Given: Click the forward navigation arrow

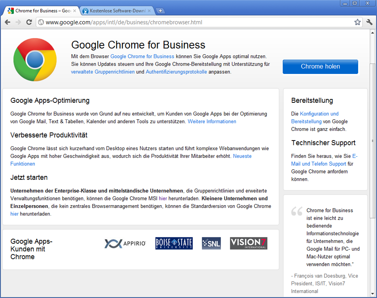Looking at the screenshot, I should coord(18,22).
